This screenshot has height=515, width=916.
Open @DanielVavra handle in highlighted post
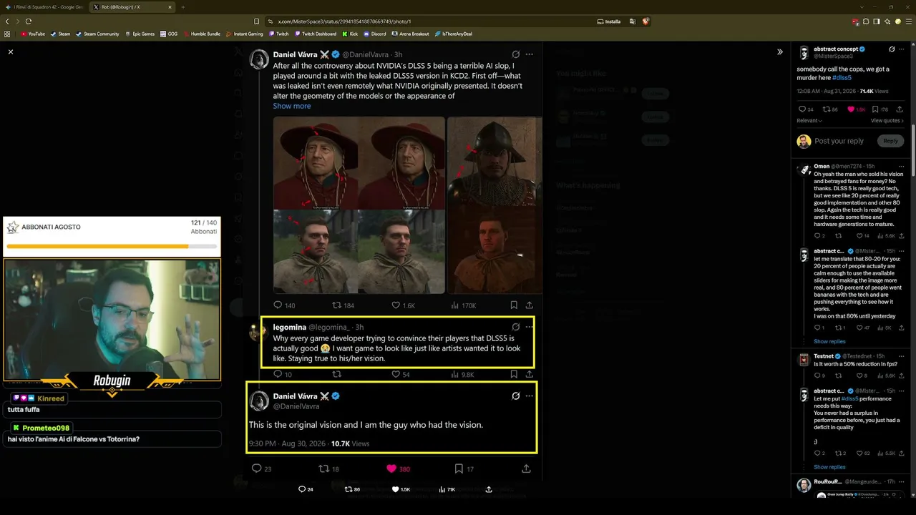click(x=296, y=406)
